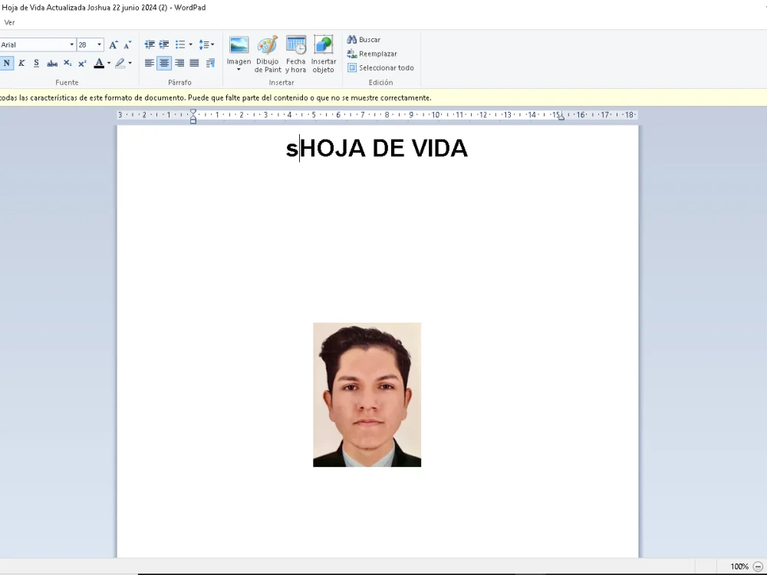The width and height of the screenshot is (767, 575).
Task: Open the font size dropdown
Action: click(99, 45)
